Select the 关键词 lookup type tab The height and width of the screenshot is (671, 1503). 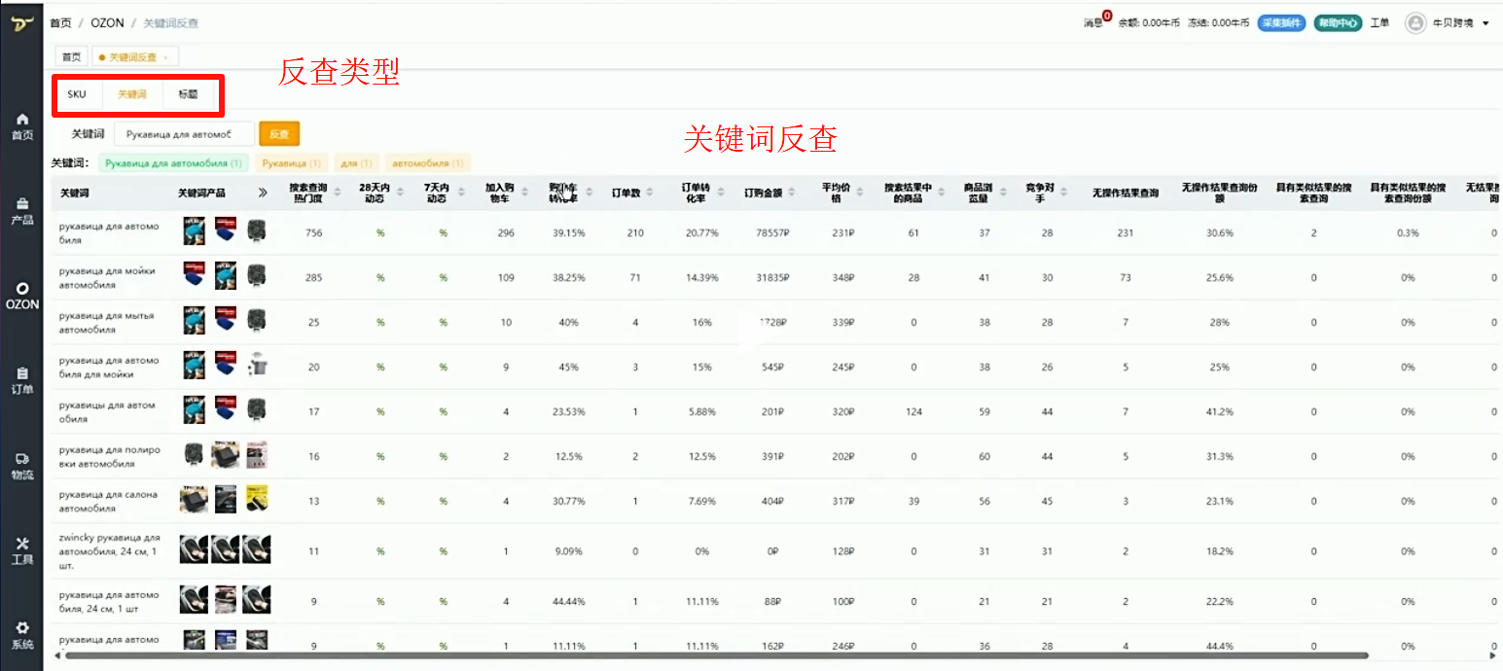131,94
